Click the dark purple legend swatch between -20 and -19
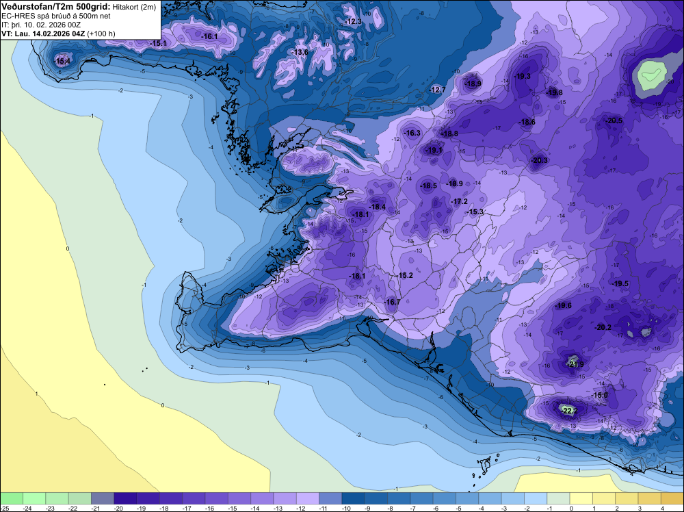The height and width of the screenshot is (512, 684). pyautogui.click(x=125, y=498)
